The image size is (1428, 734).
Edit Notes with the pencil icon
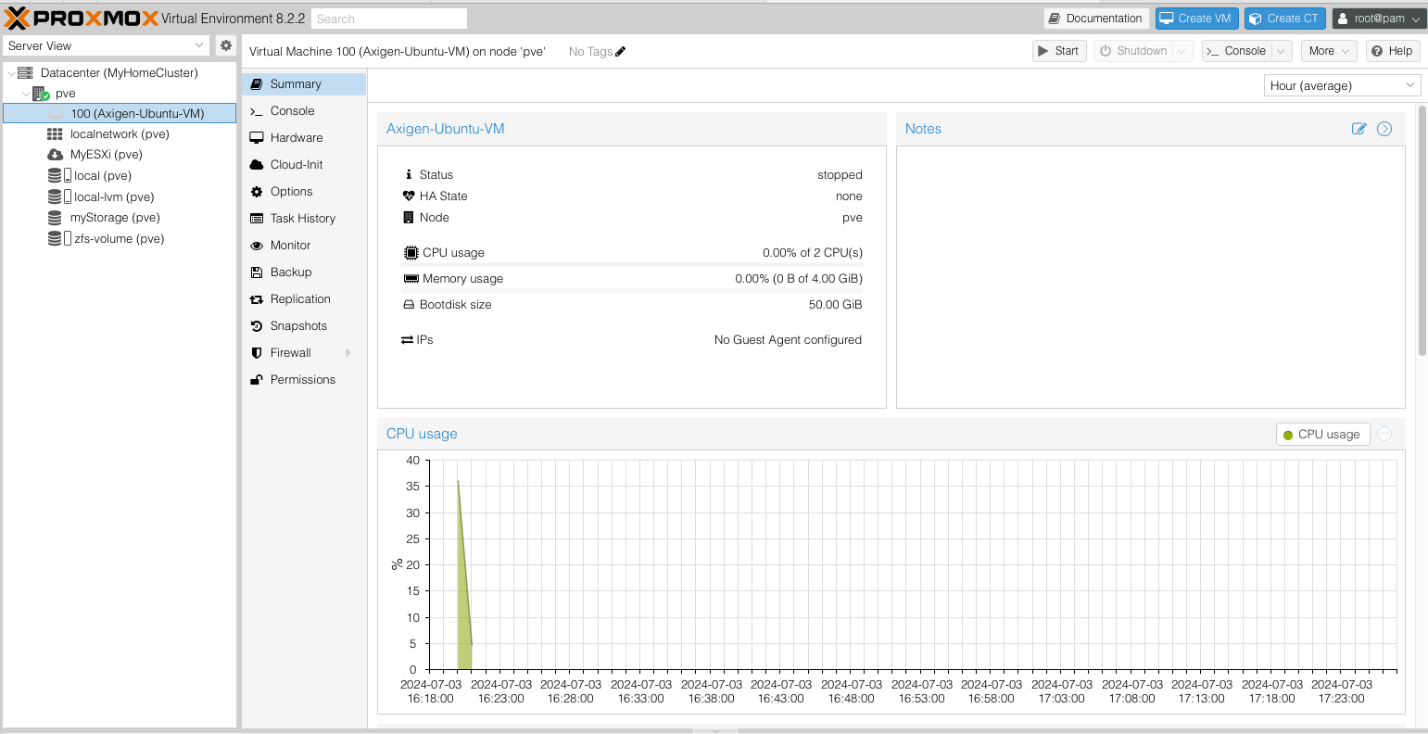pyautogui.click(x=1358, y=129)
